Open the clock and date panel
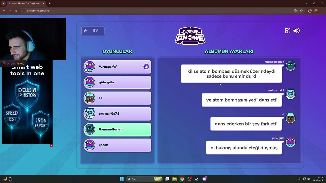 tap(318, 179)
